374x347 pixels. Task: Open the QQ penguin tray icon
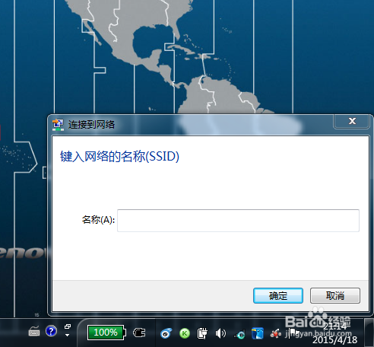258,333
